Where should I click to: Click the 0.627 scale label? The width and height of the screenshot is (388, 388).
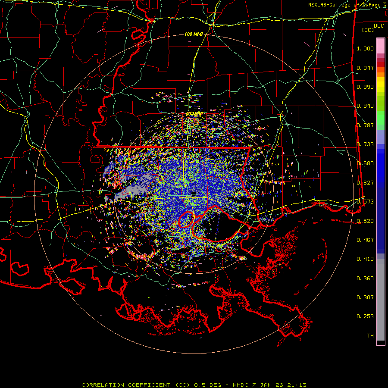365,183
